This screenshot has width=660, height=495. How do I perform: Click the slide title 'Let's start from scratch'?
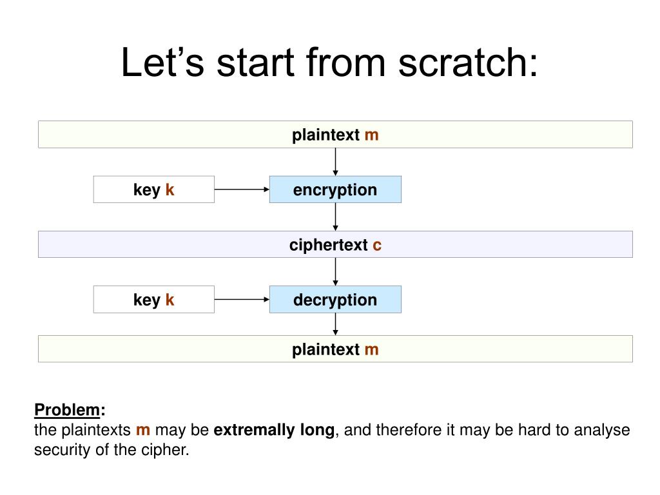pos(329,63)
